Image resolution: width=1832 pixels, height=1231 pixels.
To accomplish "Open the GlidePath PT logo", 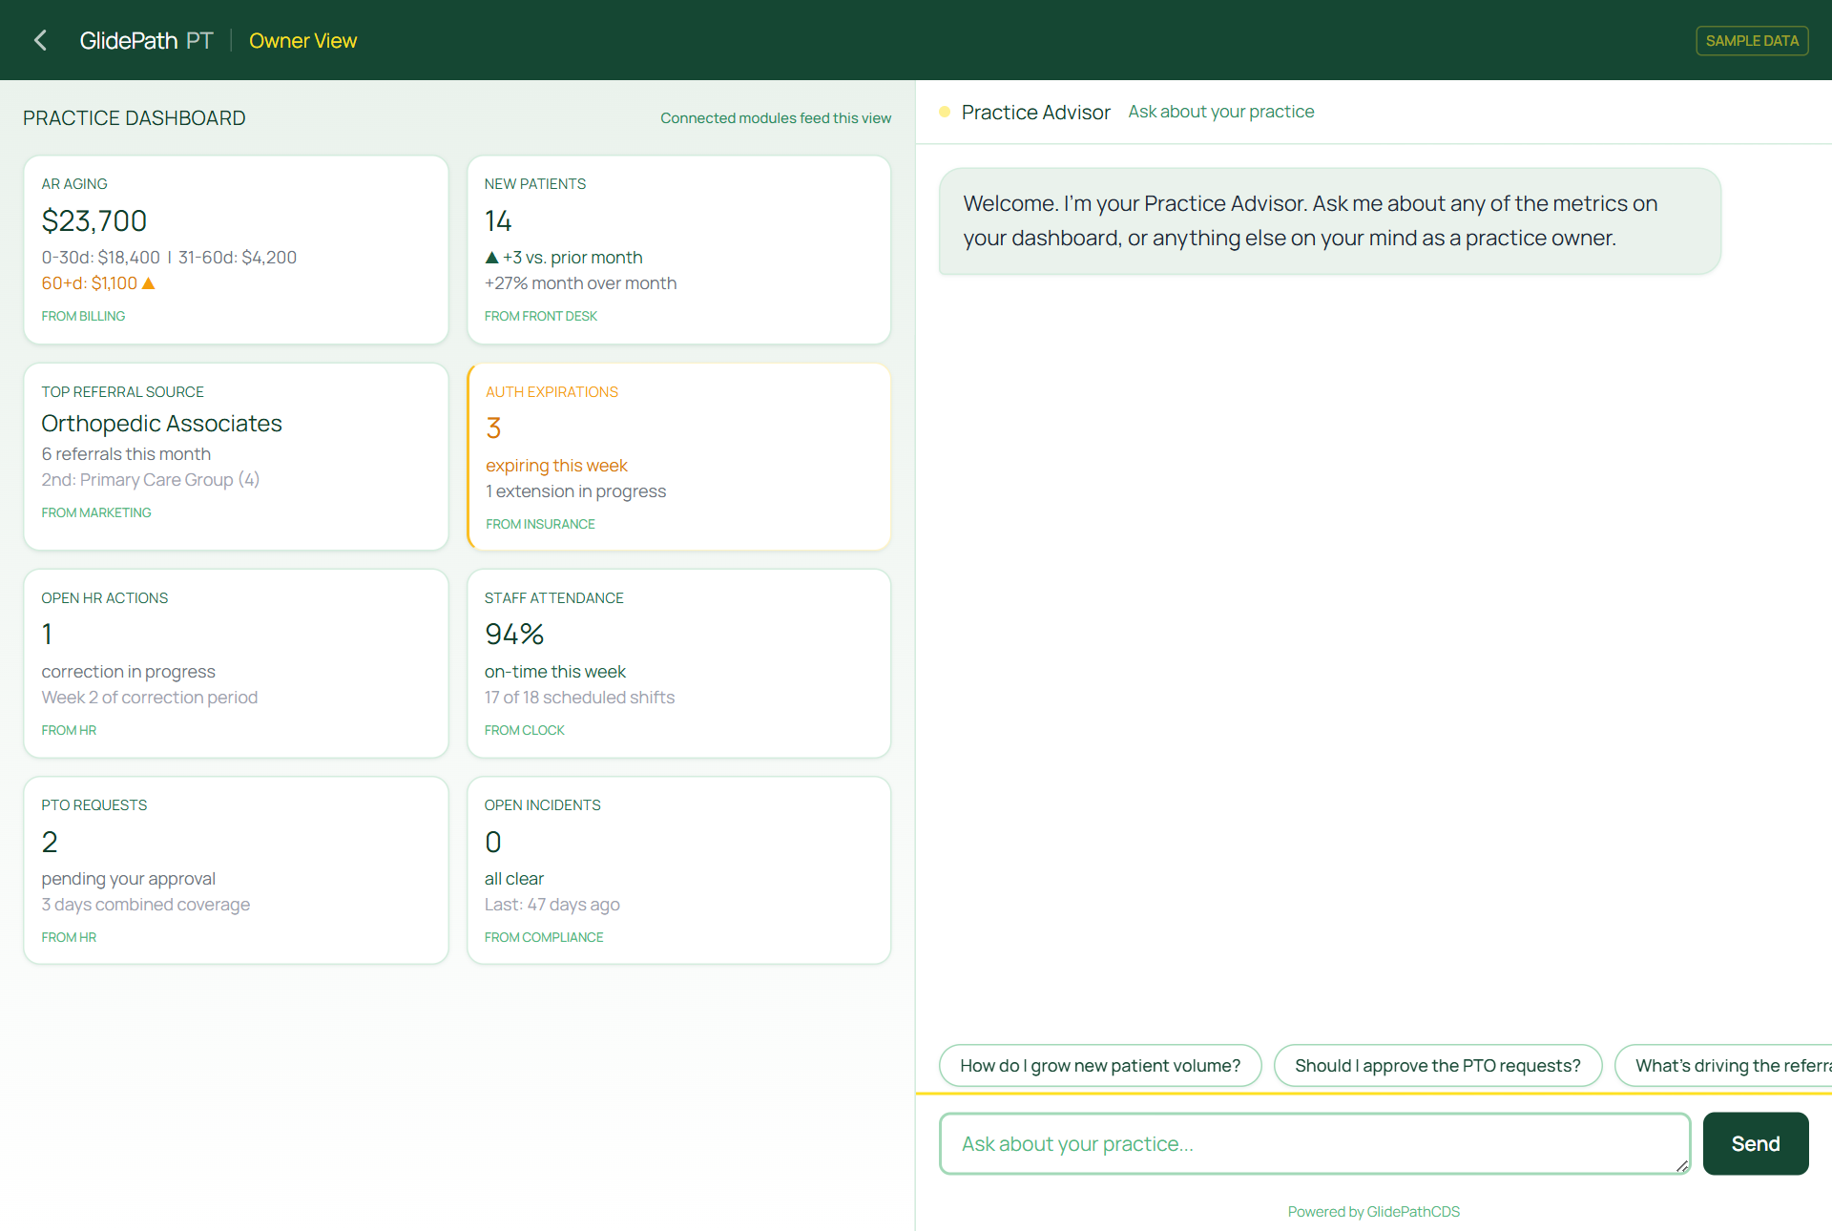I will point(146,40).
